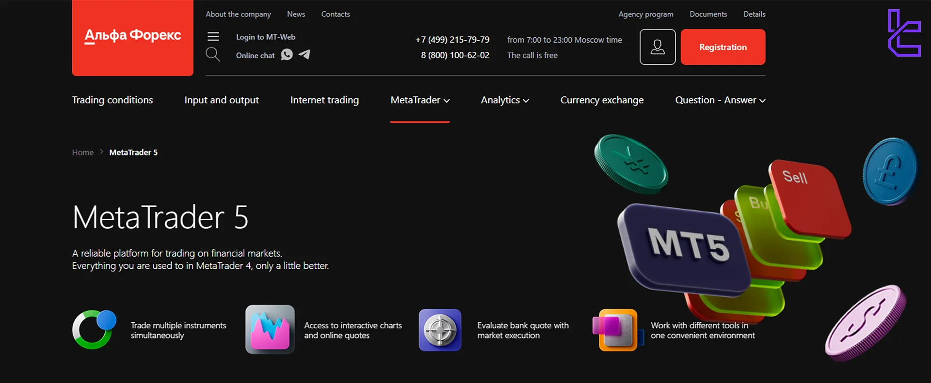Click the user account icon button
931x383 pixels.
click(x=658, y=47)
